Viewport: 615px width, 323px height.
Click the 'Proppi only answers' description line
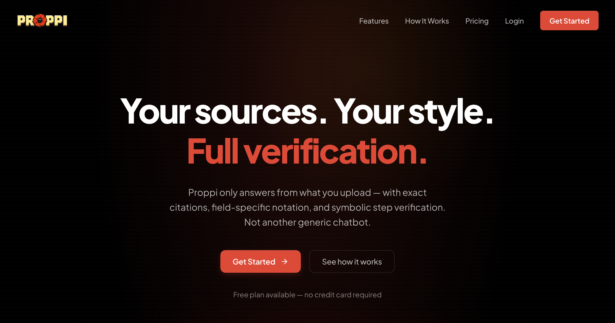307,193
